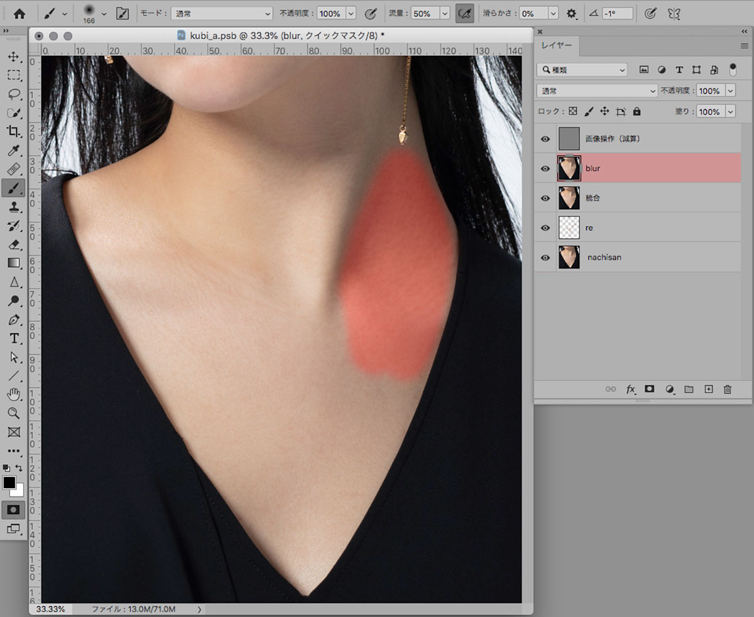This screenshot has height=617, width=754.
Task: Hide the blur layer
Action: point(545,168)
